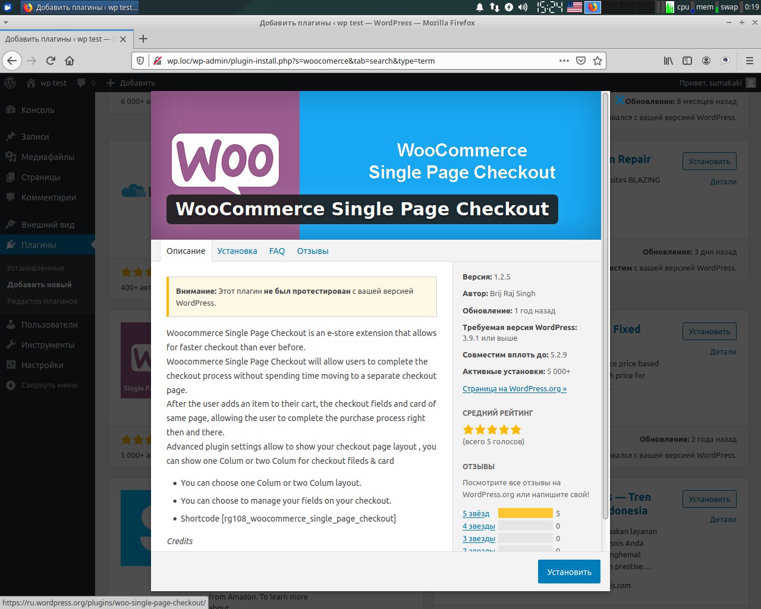Screen dimensions: 761x609
Task: Collapse sidebar with Свернуть меню
Action: tap(48, 385)
